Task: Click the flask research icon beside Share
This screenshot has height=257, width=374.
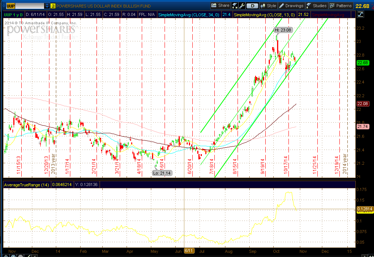Action: pyautogui.click(x=235, y=6)
